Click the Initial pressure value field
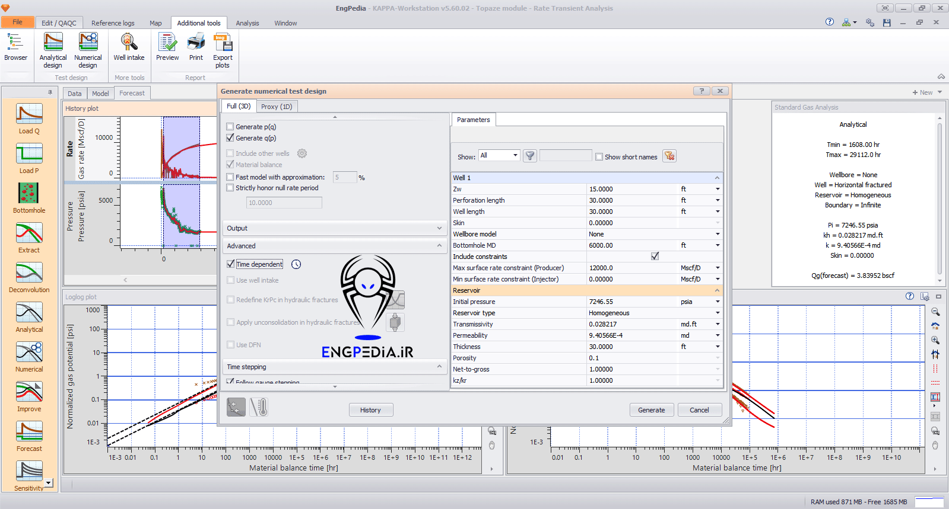949x509 pixels. 631,302
